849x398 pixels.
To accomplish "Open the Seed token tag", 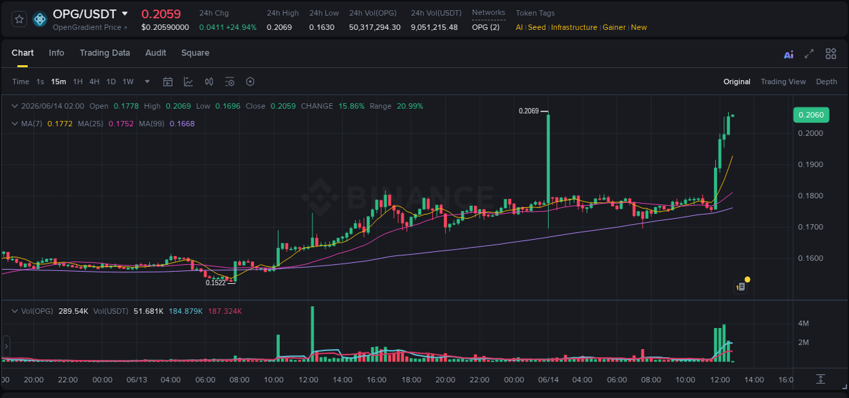I will (537, 27).
